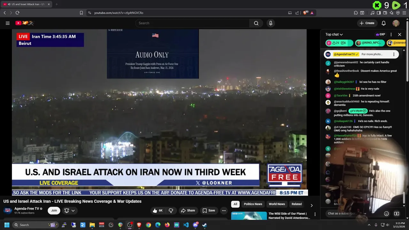Toggle the Brave sidebar panel
This screenshot has width=409, height=230.
[x=379, y=13]
